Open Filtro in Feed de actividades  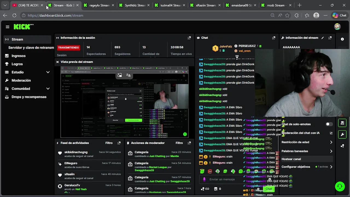tap(109, 143)
